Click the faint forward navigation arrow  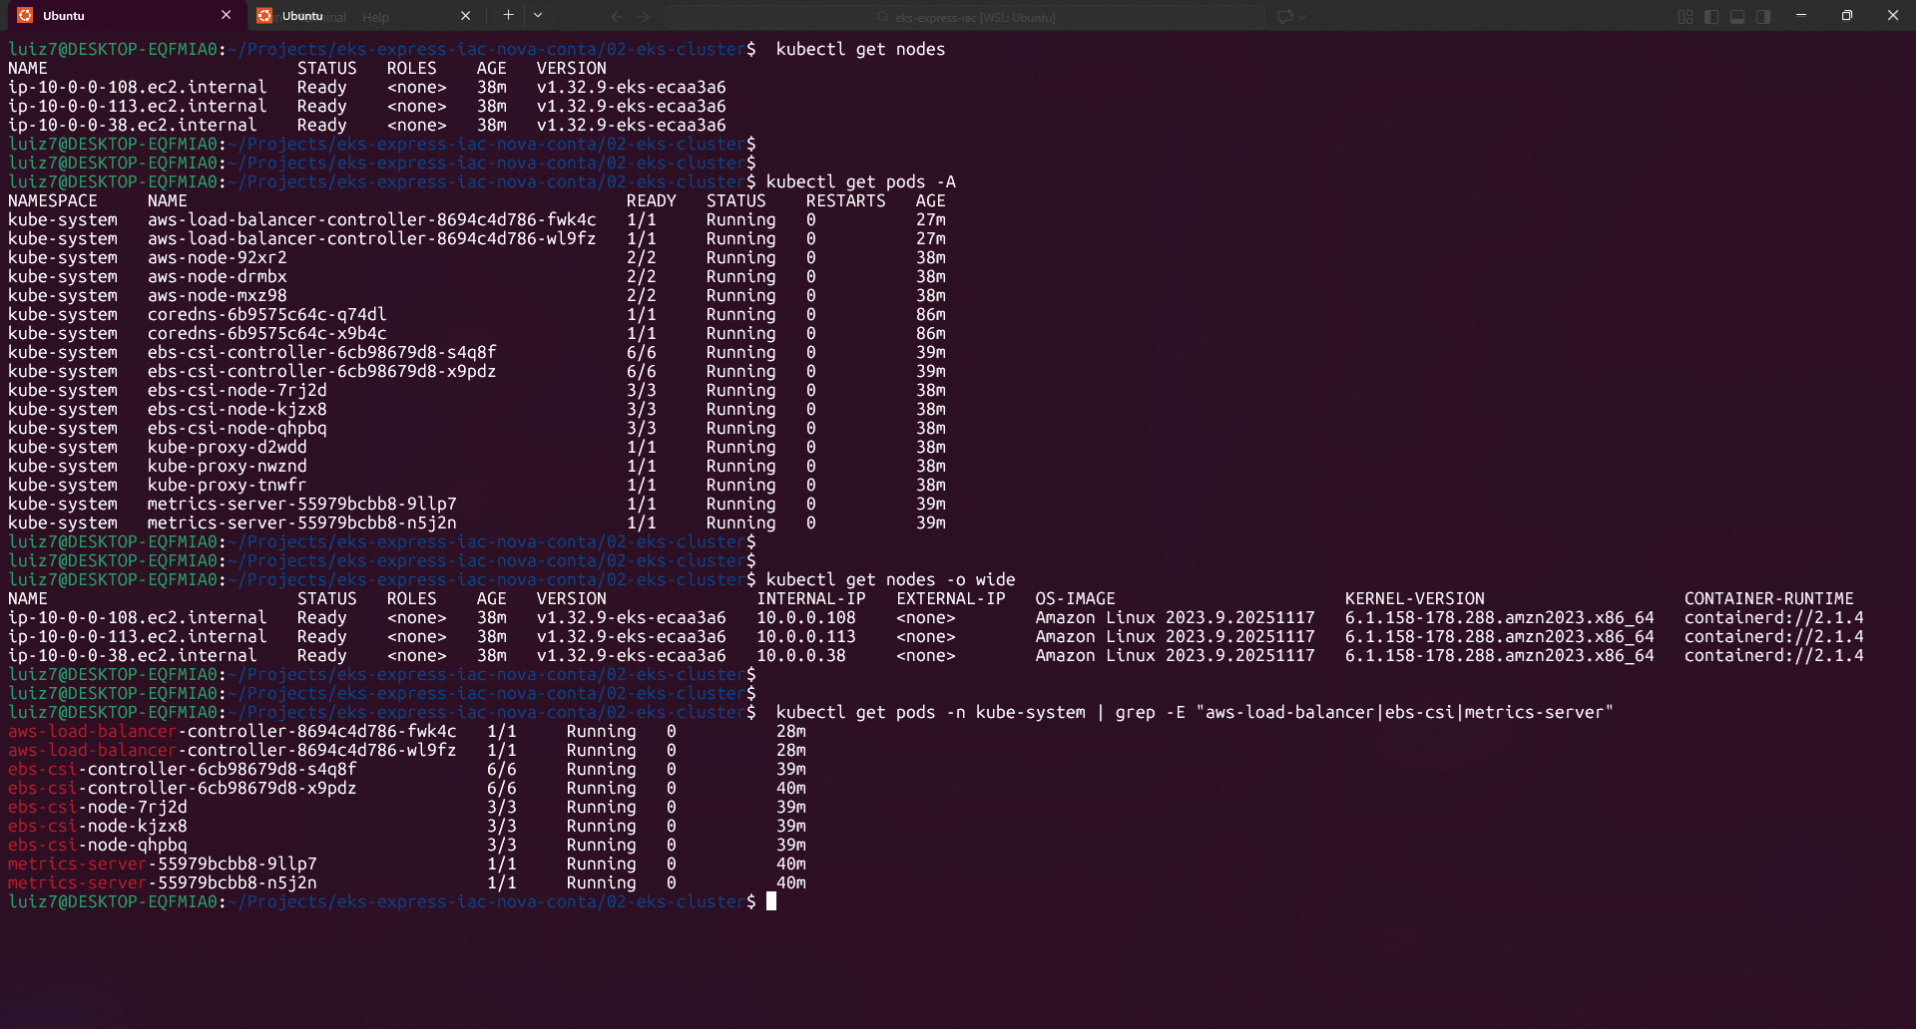pyautogui.click(x=644, y=17)
